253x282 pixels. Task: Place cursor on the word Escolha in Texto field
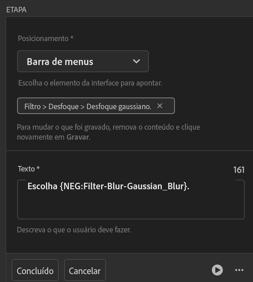coord(42,187)
